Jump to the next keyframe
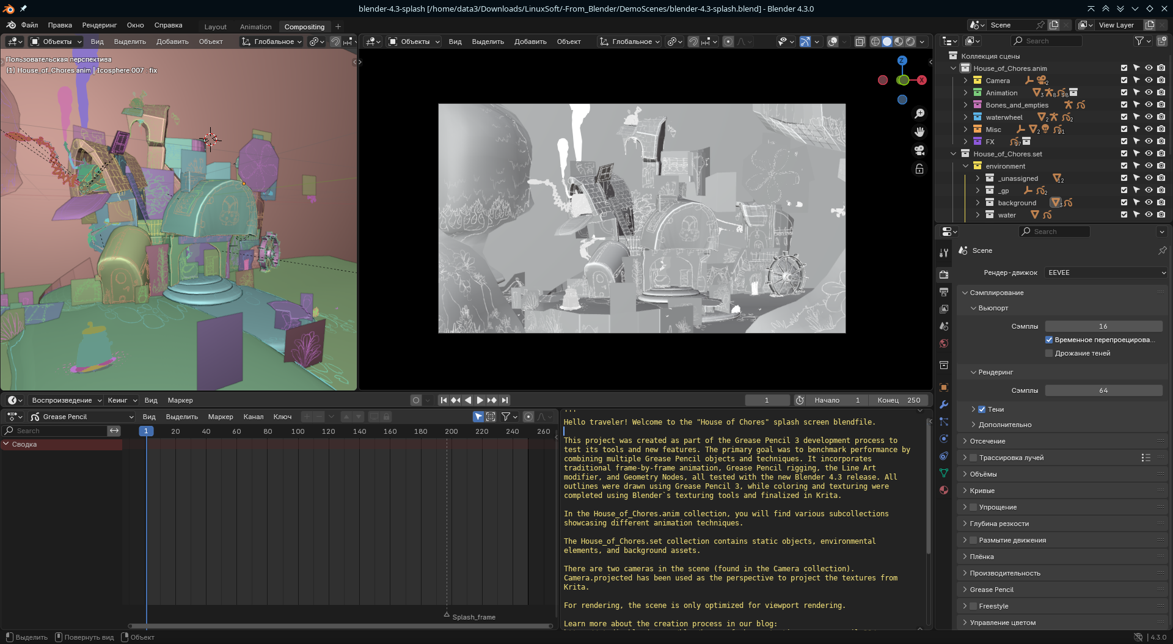 point(492,400)
